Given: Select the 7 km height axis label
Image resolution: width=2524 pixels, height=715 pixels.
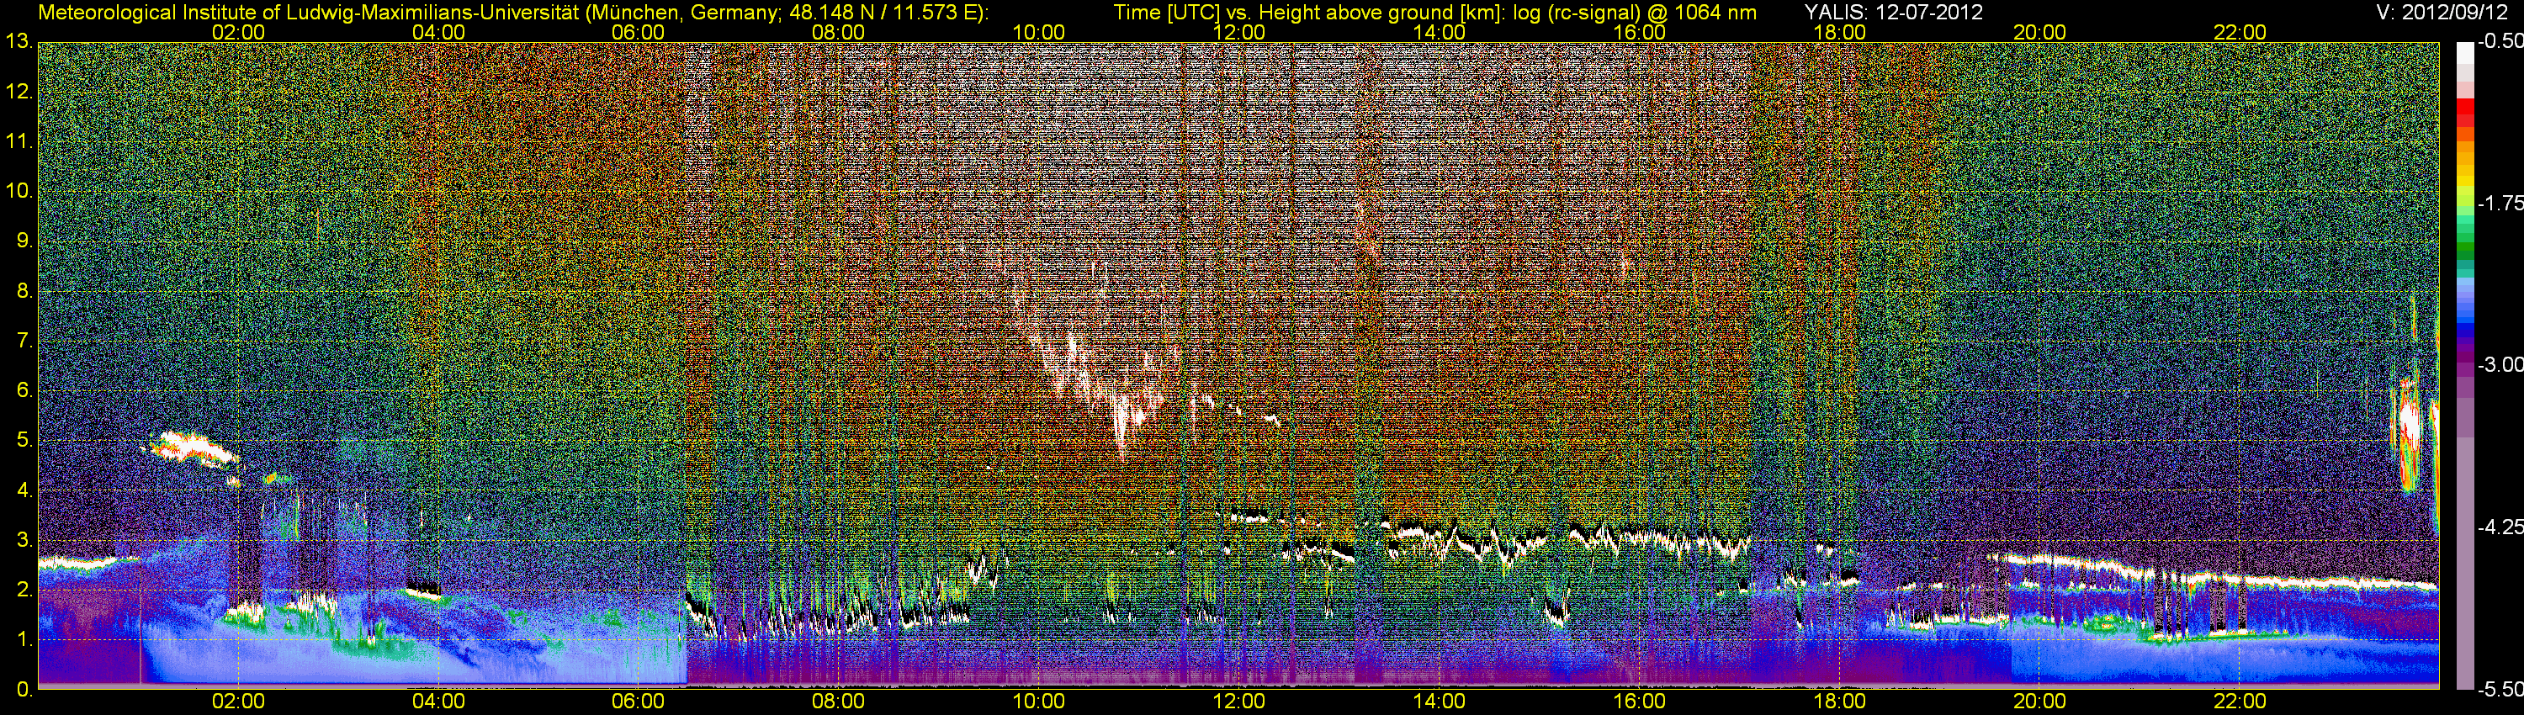Looking at the screenshot, I should (x=24, y=342).
